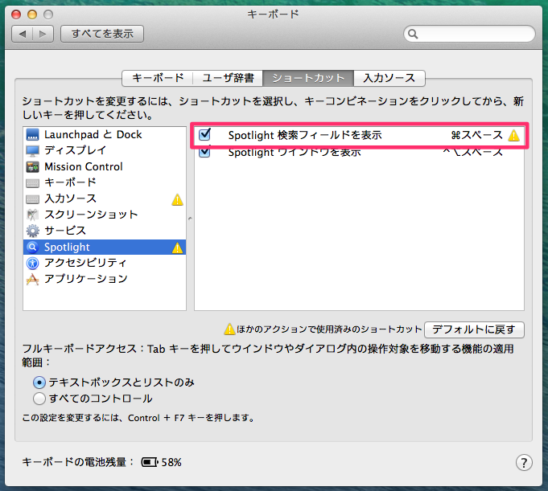This screenshot has height=491, width=548.
Task: Click the キーボード category keyboard icon
Action: (x=32, y=183)
